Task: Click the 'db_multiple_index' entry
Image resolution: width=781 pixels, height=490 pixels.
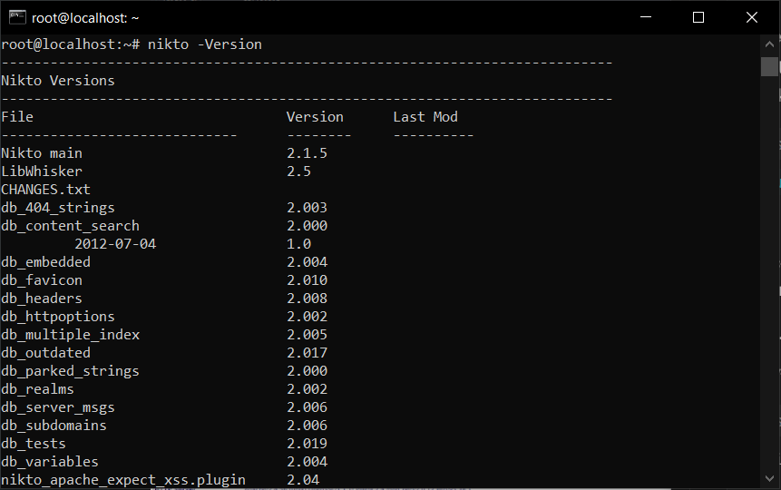Action: (x=70, y=335)
